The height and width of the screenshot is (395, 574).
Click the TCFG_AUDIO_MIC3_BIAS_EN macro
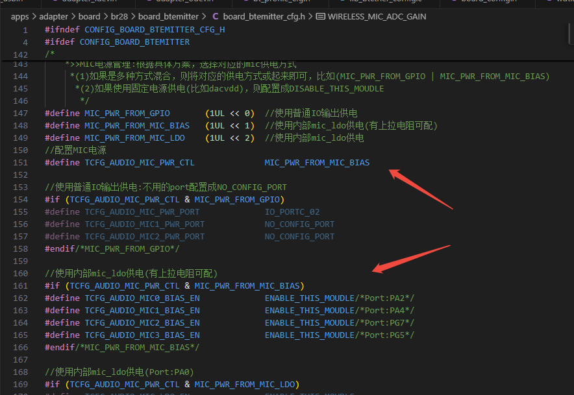point(142,335)
